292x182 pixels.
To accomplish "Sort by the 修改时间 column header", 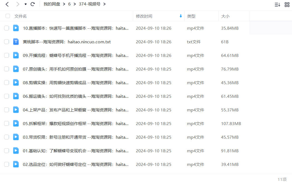I will coord(144,16).
